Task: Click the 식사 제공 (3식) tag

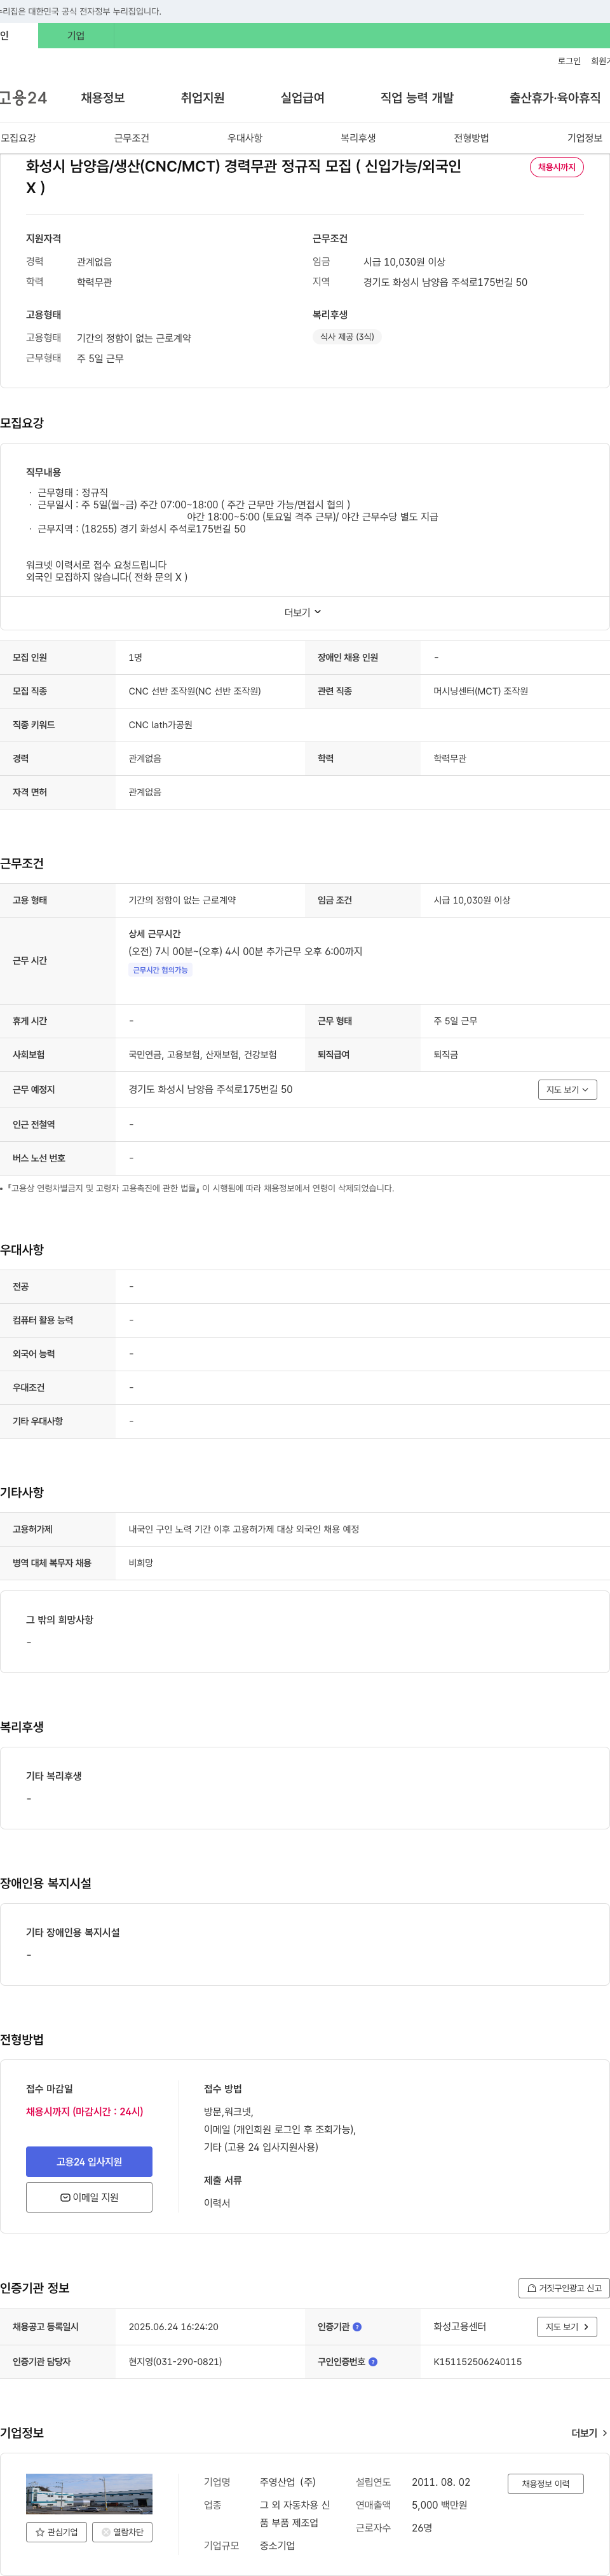Action: point(347,337)
